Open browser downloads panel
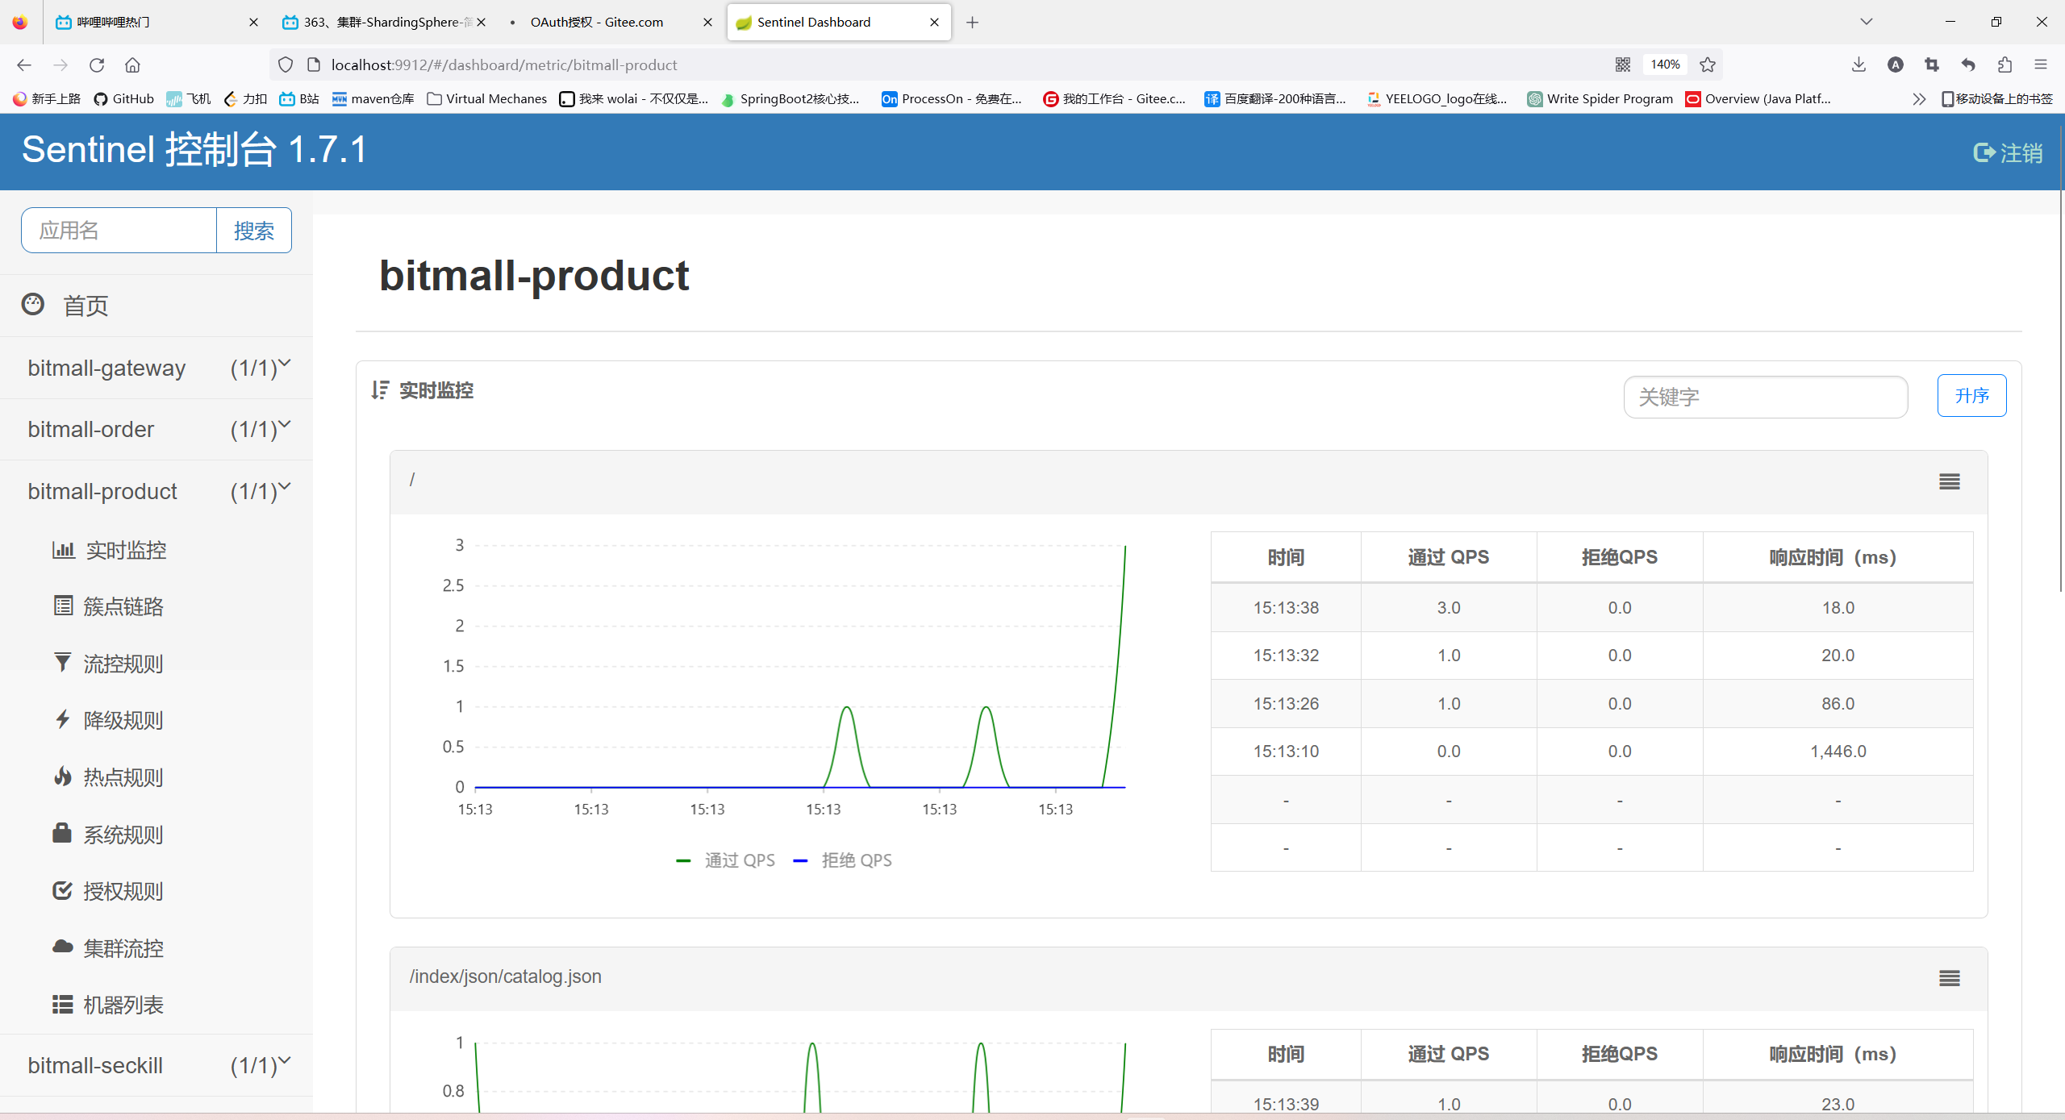The image size is (2065, 1120). (x=1859, y=65)
